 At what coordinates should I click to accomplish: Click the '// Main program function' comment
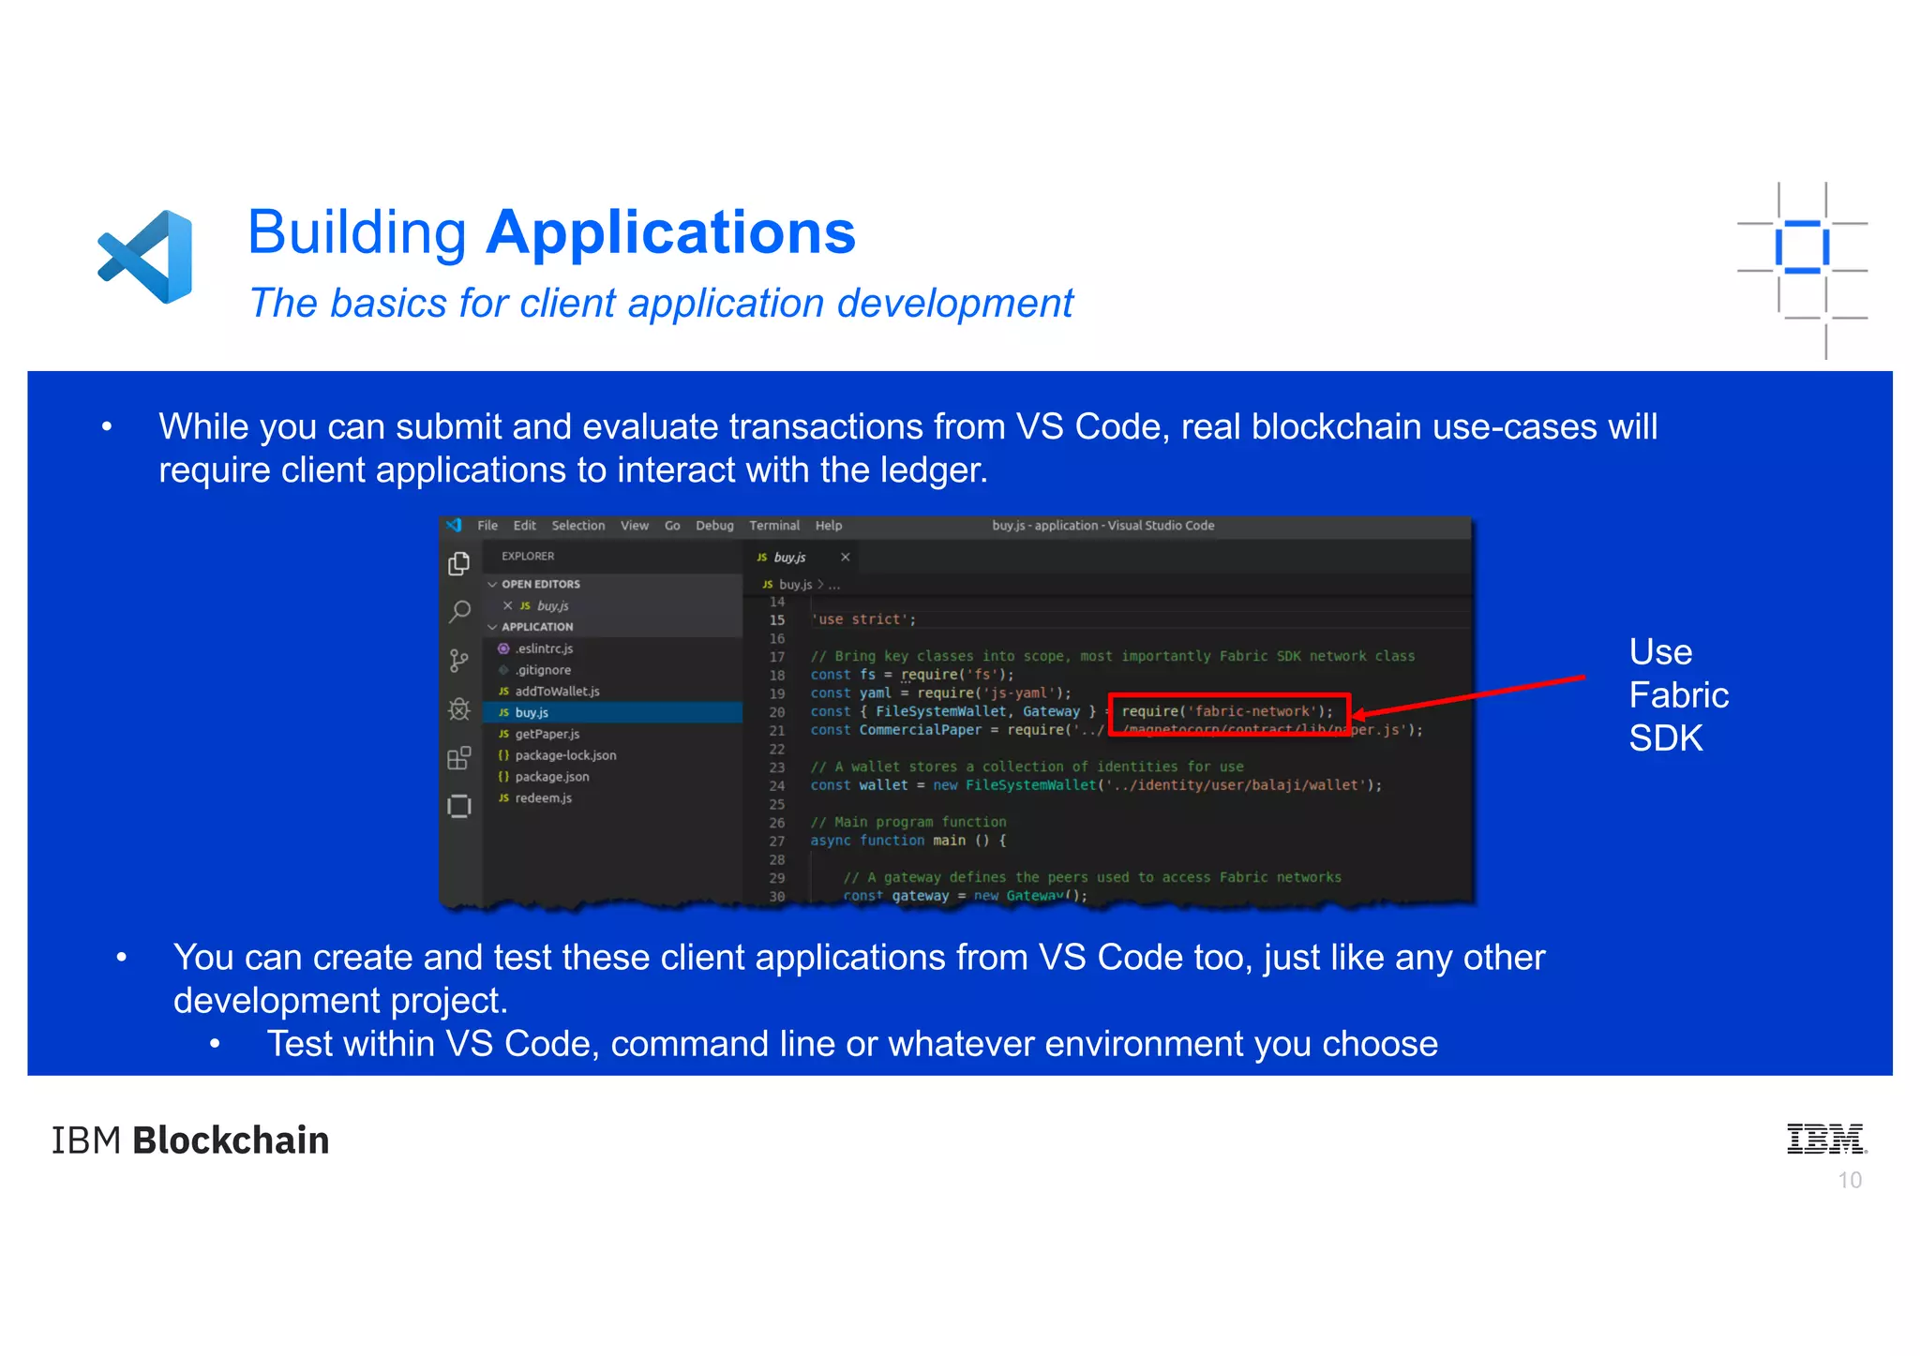click(x=908, y=823)
